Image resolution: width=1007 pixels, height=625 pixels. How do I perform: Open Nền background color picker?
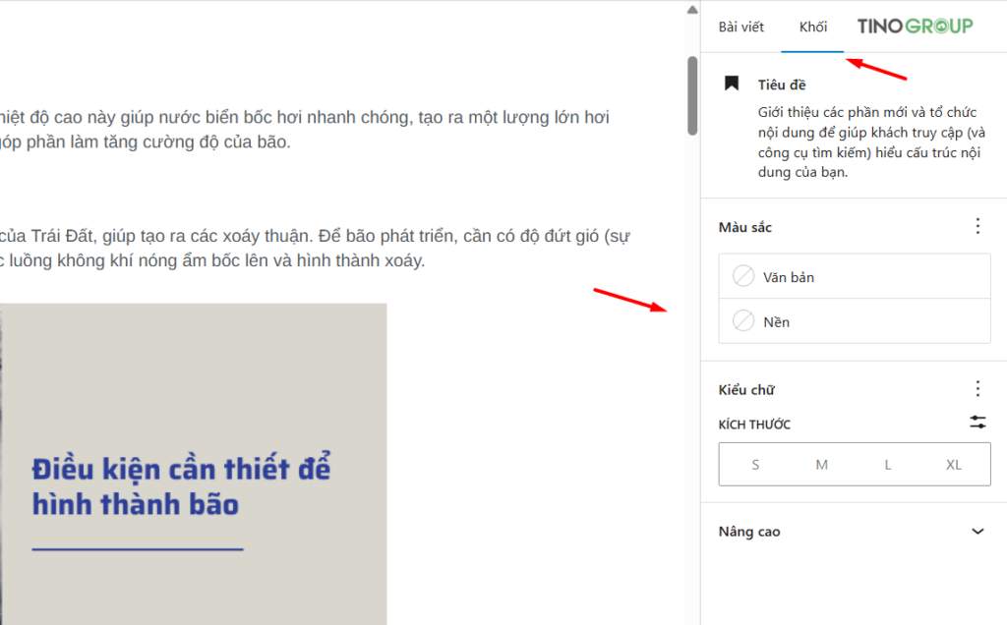[x=855, y=321]
